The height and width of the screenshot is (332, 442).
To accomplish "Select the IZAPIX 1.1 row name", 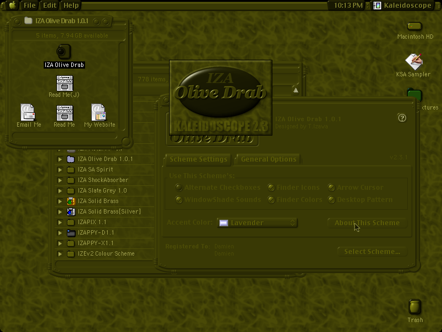I will click(92, 222).
